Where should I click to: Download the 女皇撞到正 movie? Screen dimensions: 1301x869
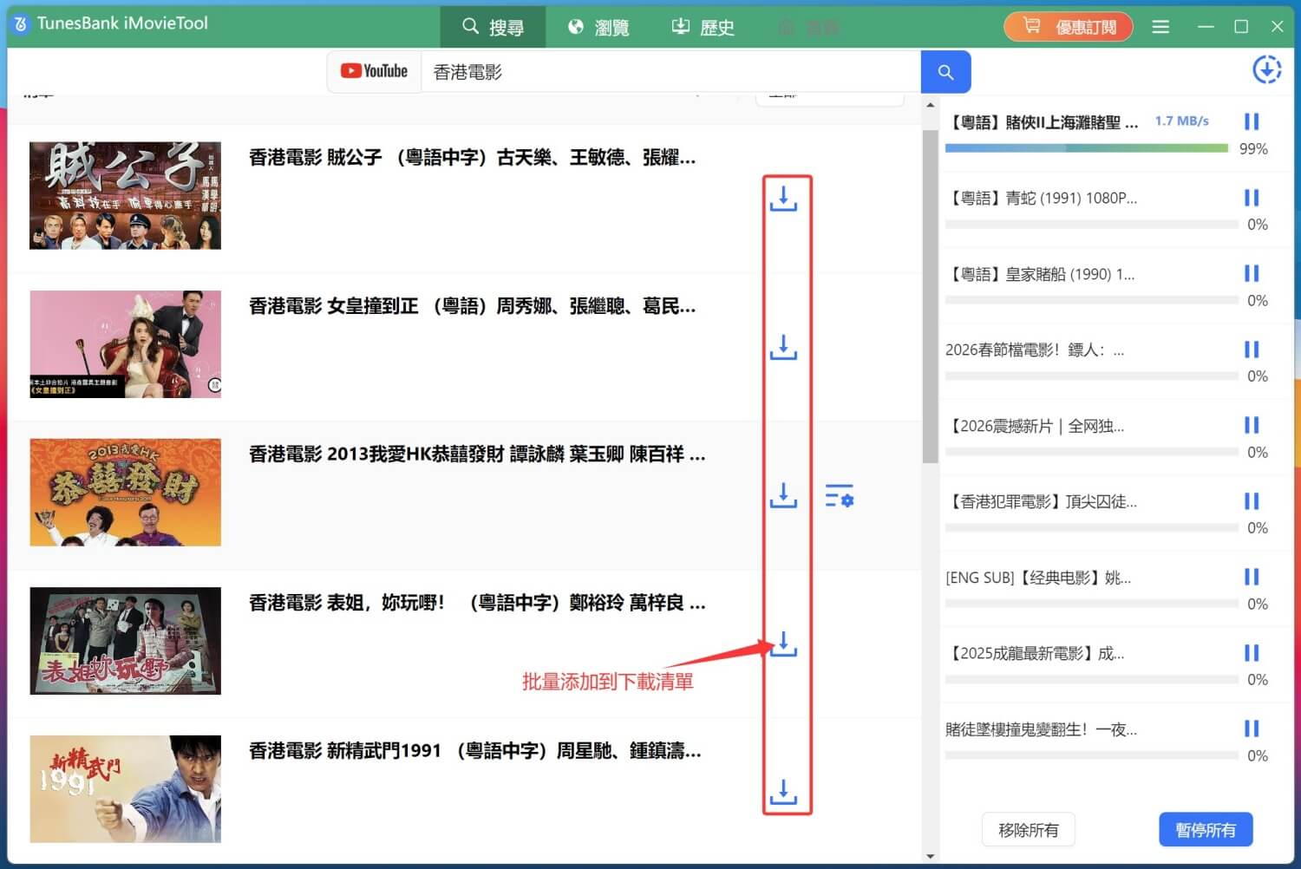tap(783, 347)
